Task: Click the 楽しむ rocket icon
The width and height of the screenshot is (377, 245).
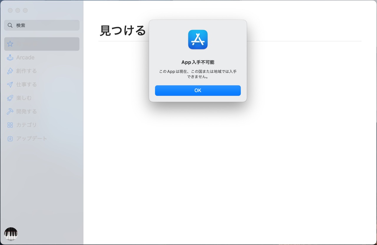Action: click(10, 98)
